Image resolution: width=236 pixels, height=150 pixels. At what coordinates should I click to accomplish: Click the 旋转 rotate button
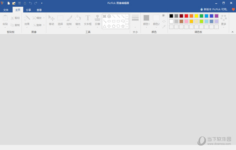(37, 25)
